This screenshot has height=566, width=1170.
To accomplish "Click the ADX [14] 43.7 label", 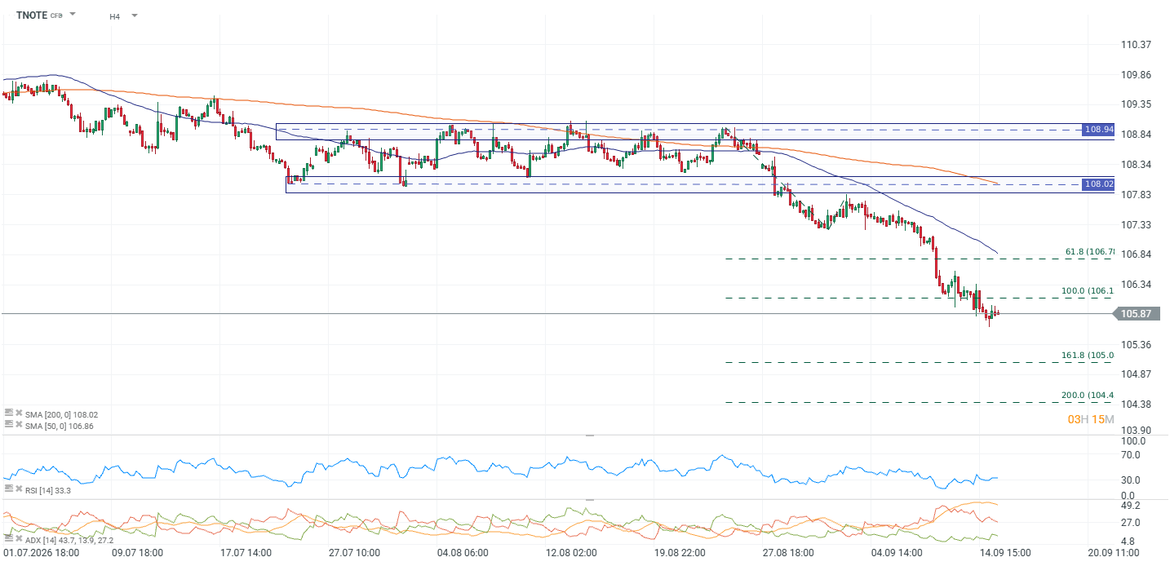I will pyautogui.click(x=69, y=540).
